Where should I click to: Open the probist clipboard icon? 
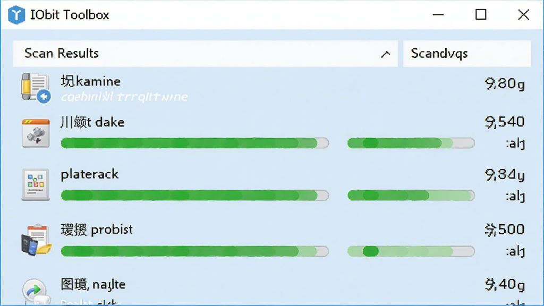pos(37,240)
